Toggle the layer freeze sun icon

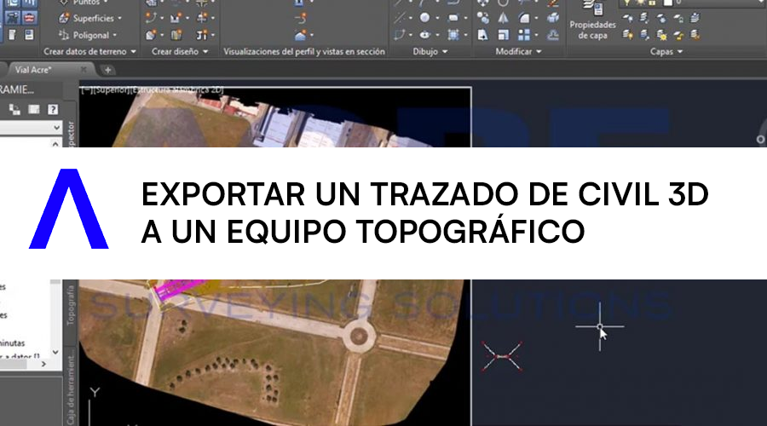pos(640,3)
